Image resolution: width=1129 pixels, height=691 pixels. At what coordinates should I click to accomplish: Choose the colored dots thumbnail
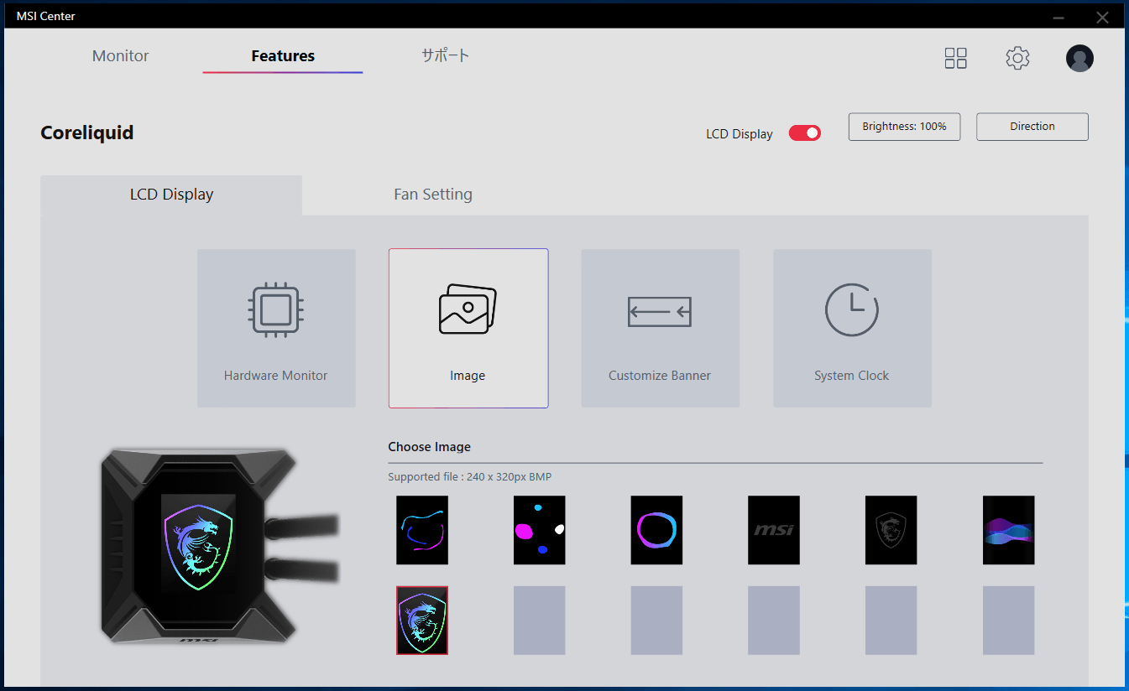[x=540, y=530]
